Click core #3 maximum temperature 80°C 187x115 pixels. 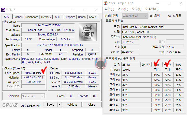[x=168, y=90]
